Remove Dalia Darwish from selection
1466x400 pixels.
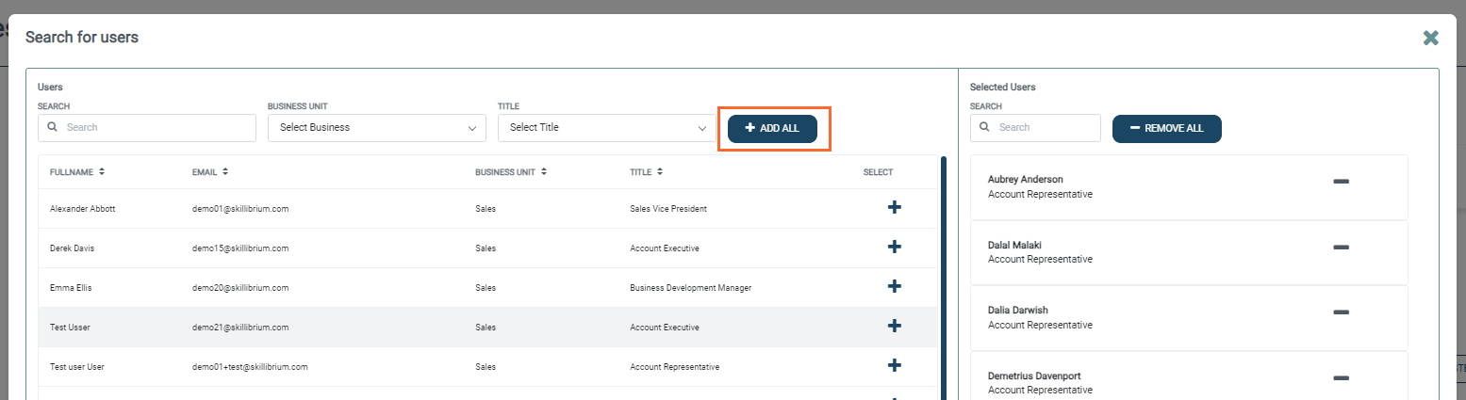(1341, 313)
